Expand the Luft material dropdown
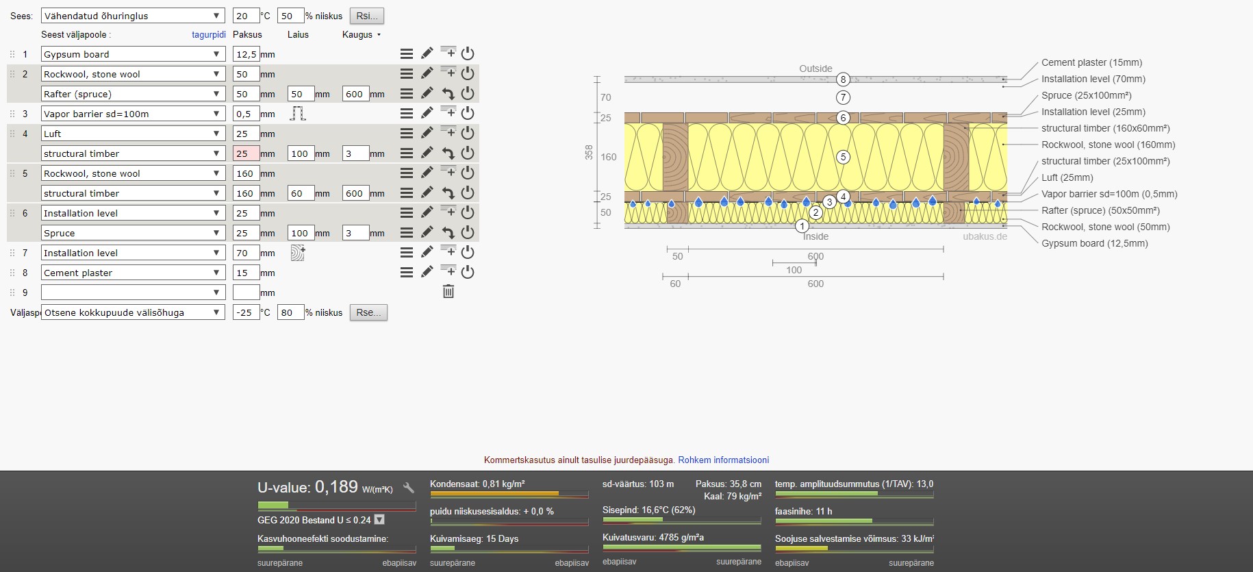Image resolution: width=1253 pixels, height=572 pixels. 133,134
